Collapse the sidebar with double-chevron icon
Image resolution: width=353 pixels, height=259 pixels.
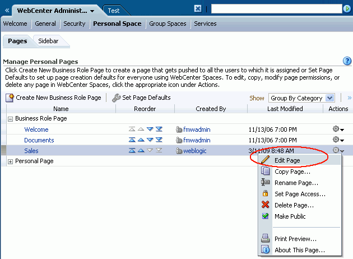pos(7,10)
